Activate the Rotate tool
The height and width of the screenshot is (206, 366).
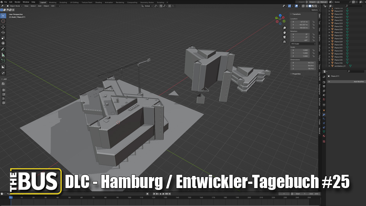pyautogui.click(x=3, y=32)
